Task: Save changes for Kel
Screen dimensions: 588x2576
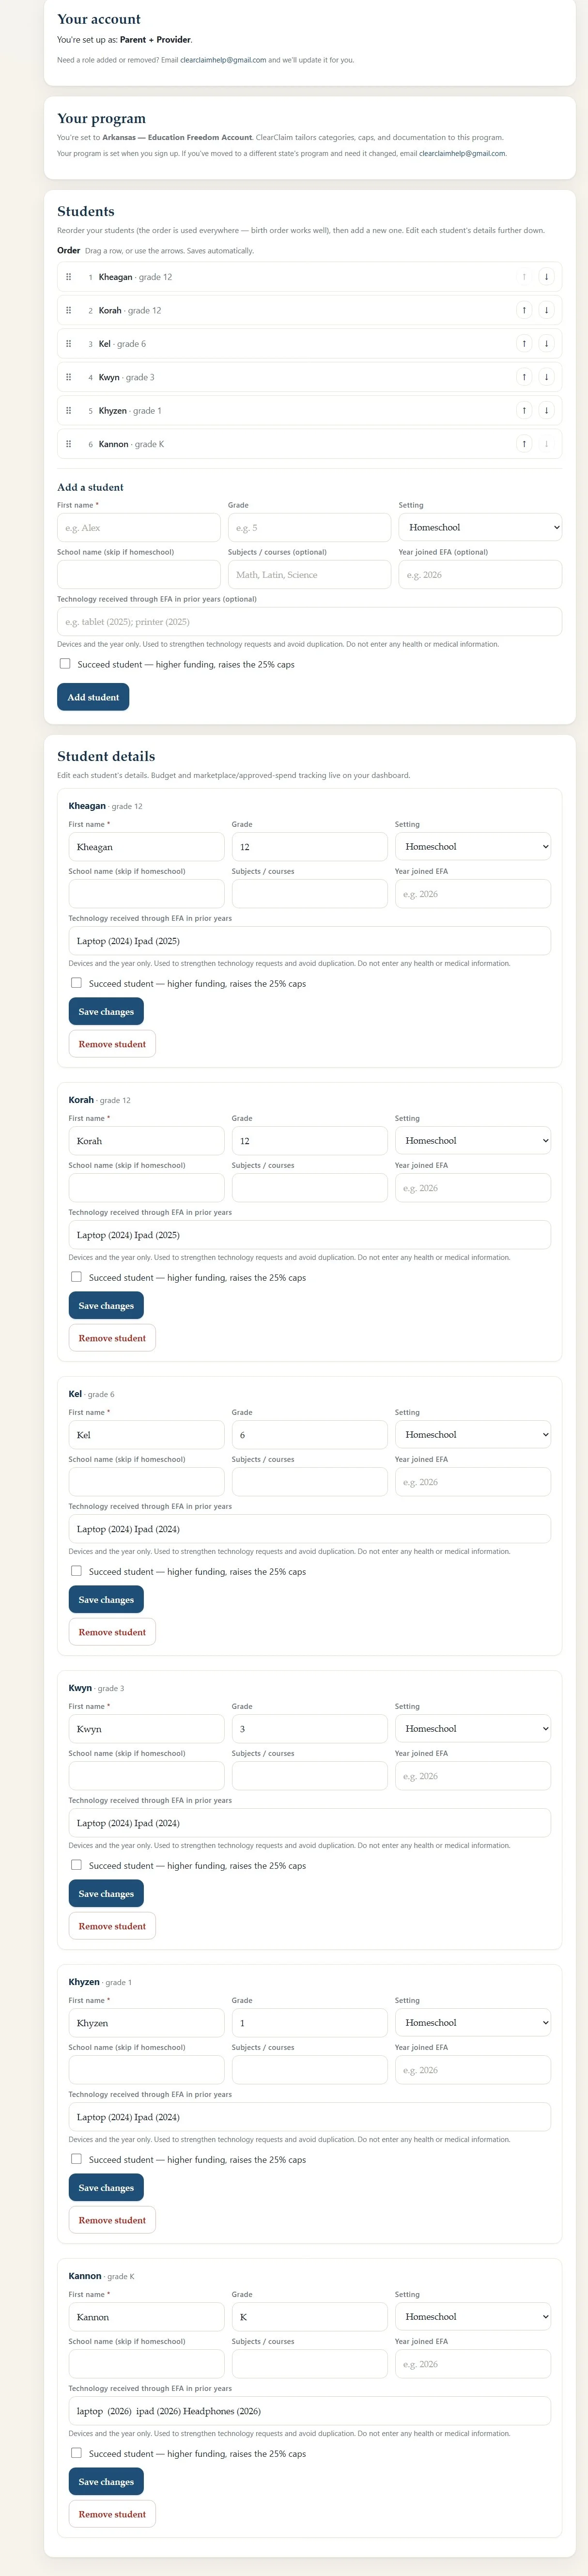Action: tap(106, 1600)
